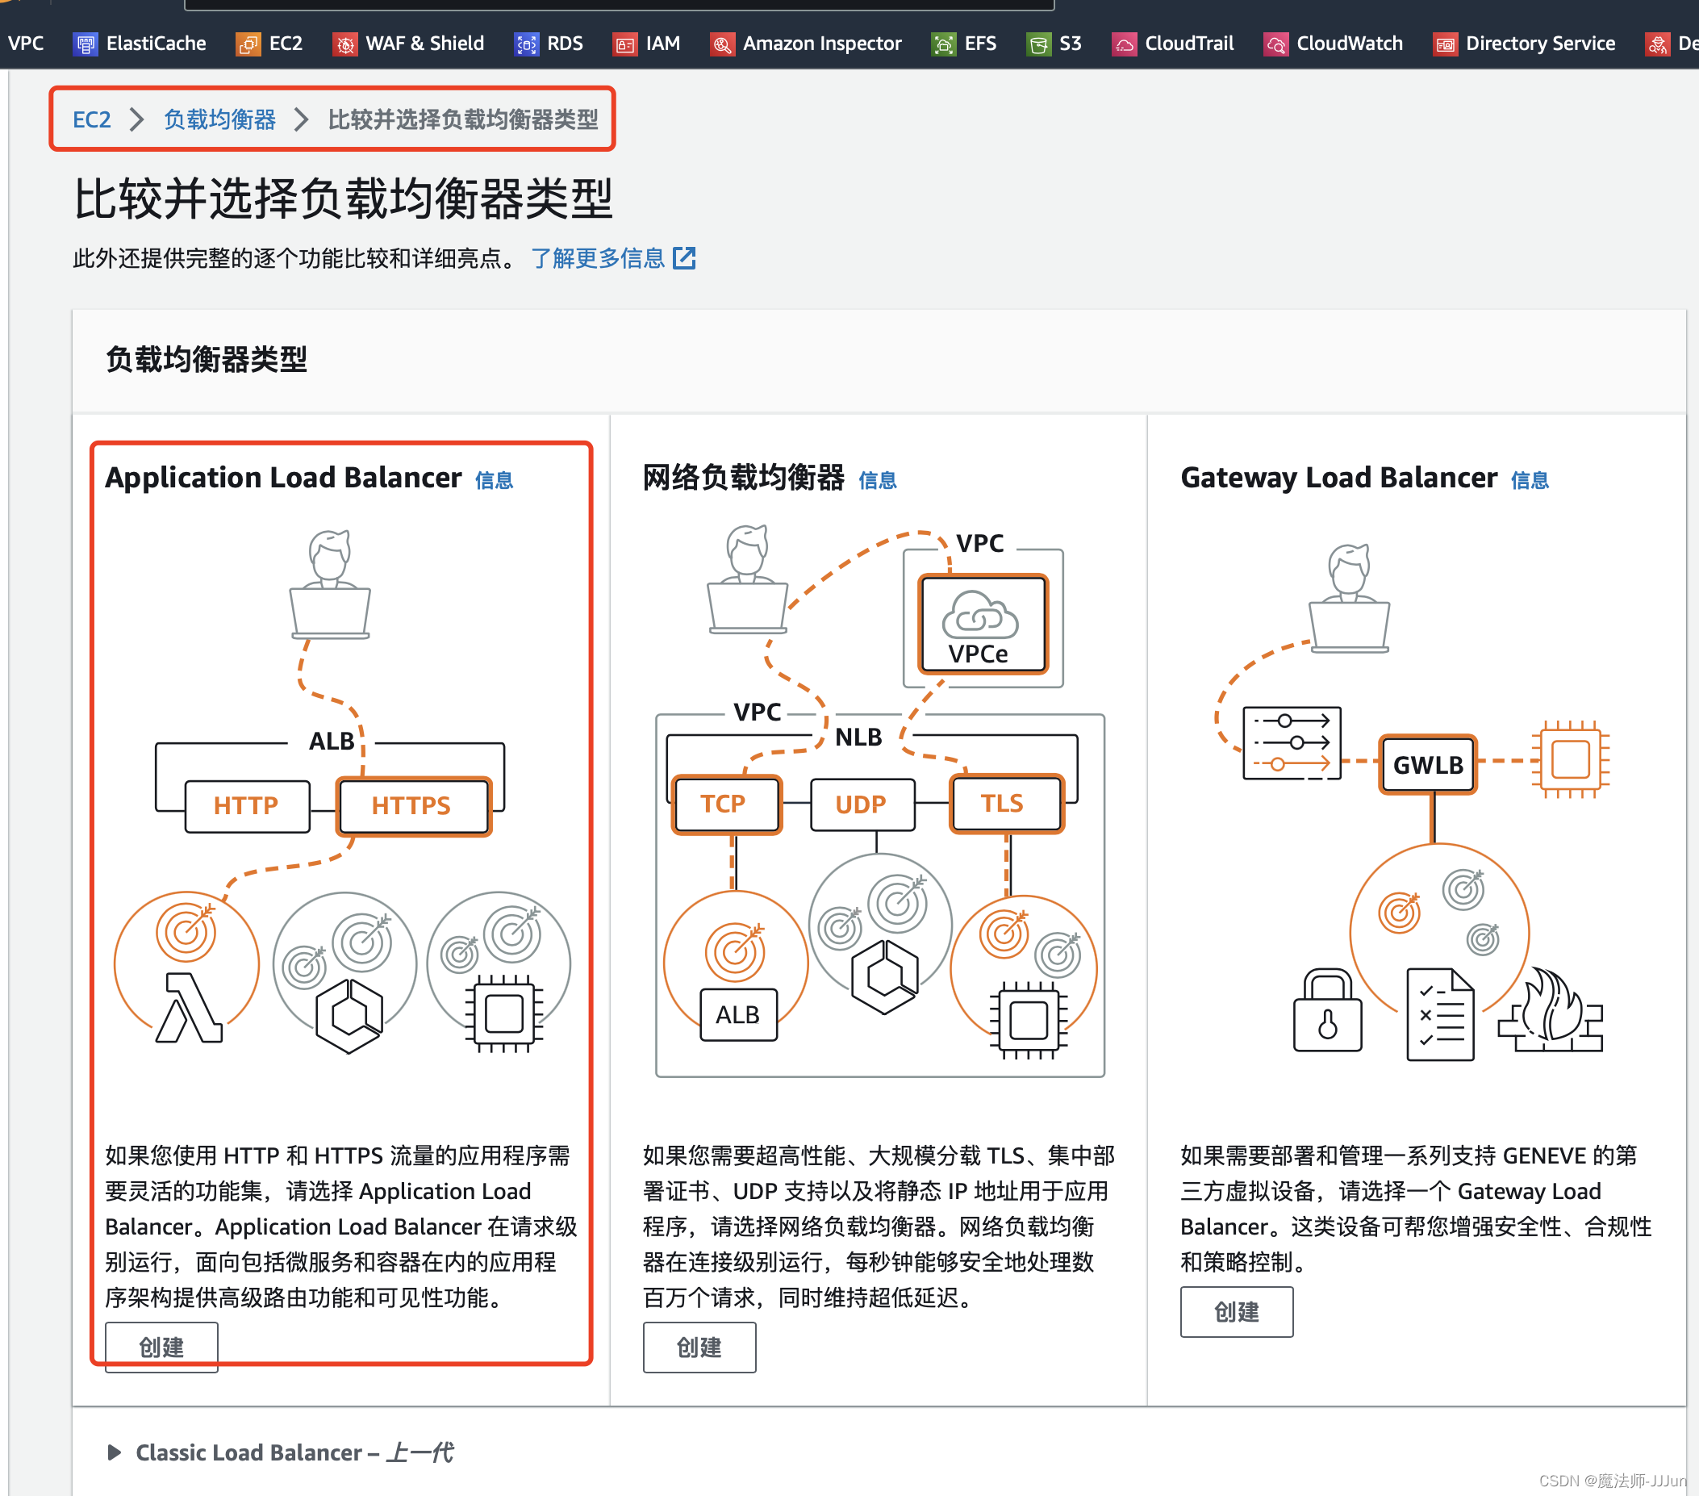
Task: Click the Application Load Balancer card title
Action: [283, 478]
